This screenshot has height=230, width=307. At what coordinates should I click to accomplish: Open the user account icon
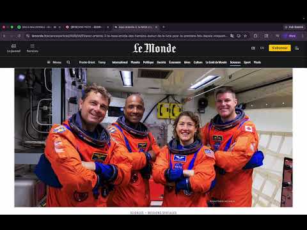coord(297,48)
